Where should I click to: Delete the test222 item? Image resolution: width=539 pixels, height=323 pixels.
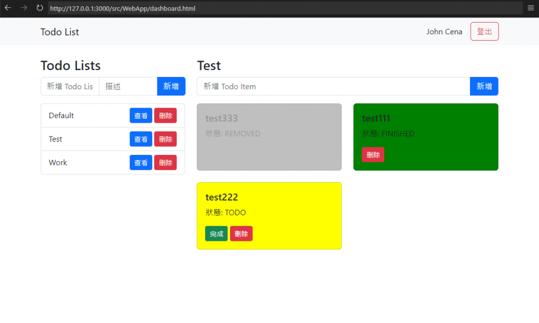click(241, 233)
